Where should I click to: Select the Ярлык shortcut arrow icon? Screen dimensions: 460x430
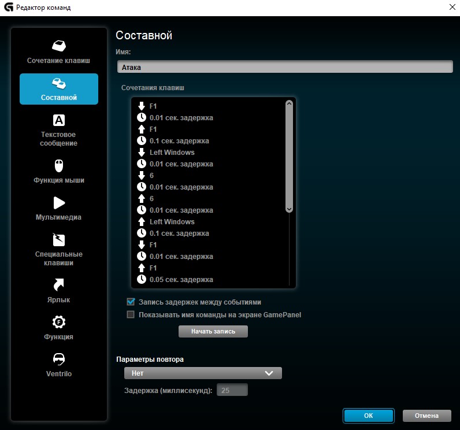[58, 284]
